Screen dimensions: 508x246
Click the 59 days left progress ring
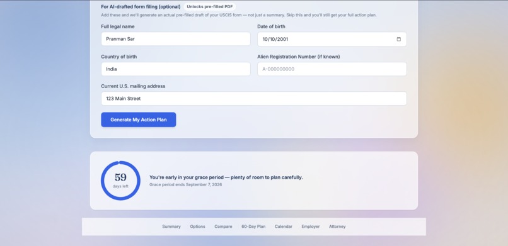tap(120, 181)
